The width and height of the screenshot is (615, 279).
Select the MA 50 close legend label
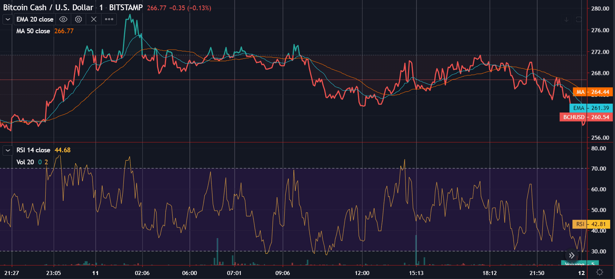click(x=33, y=31)
